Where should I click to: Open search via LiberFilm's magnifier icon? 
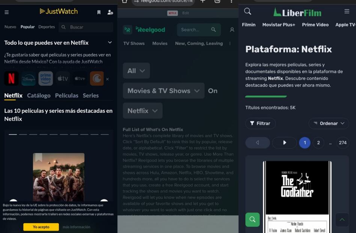coord(247,12)
